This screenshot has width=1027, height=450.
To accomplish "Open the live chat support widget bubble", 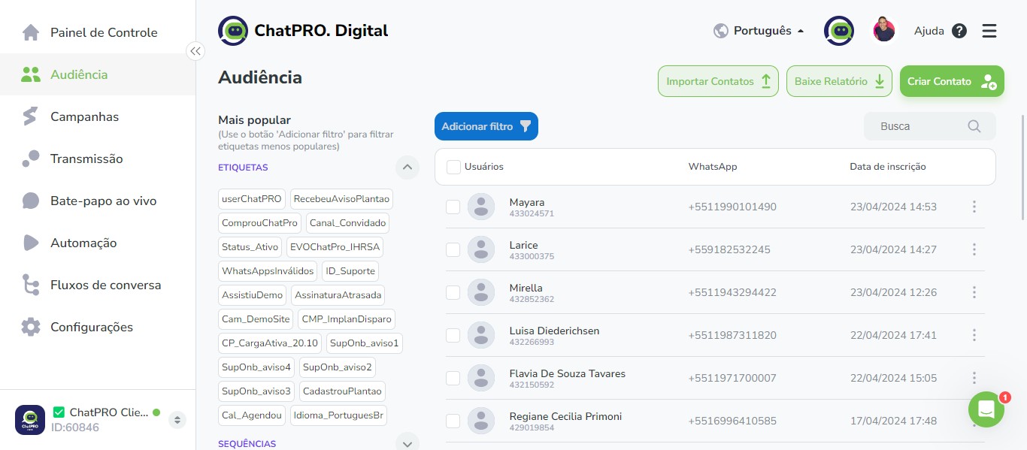I will [986, 409].
